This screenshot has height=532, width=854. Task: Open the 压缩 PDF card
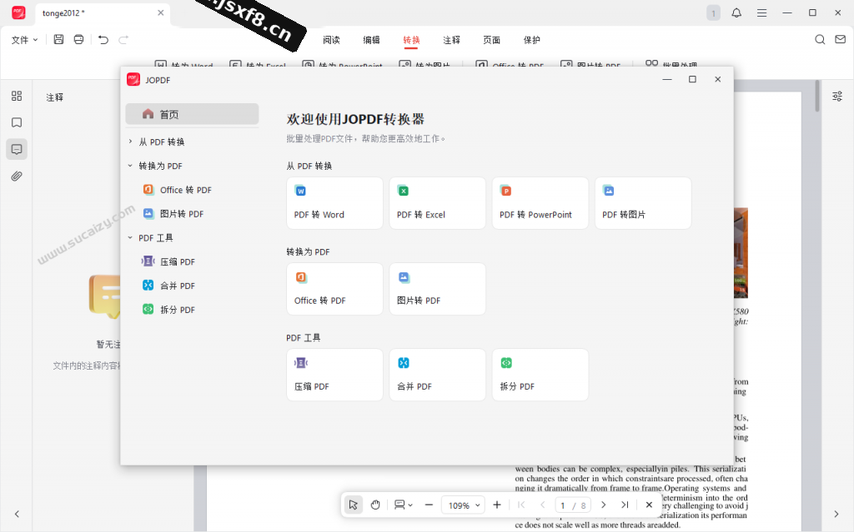coord(334,375)
